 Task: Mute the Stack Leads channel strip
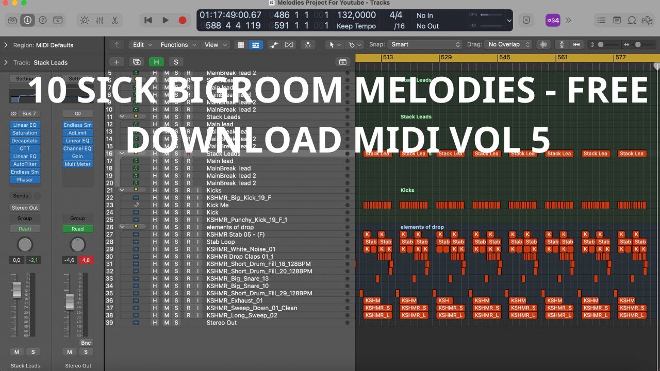(16, 352)
